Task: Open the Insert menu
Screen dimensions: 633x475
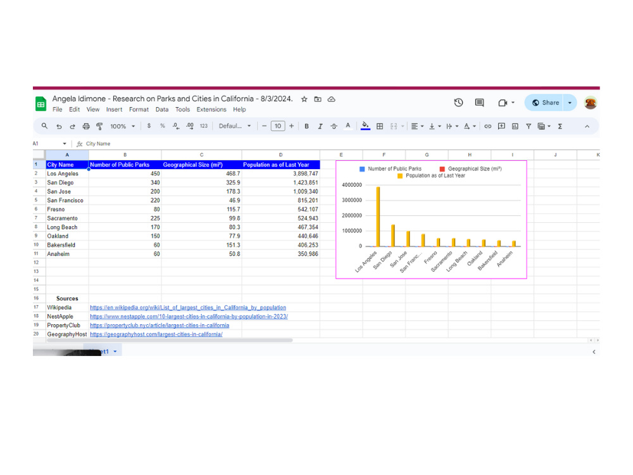Action: pos(114,110)
